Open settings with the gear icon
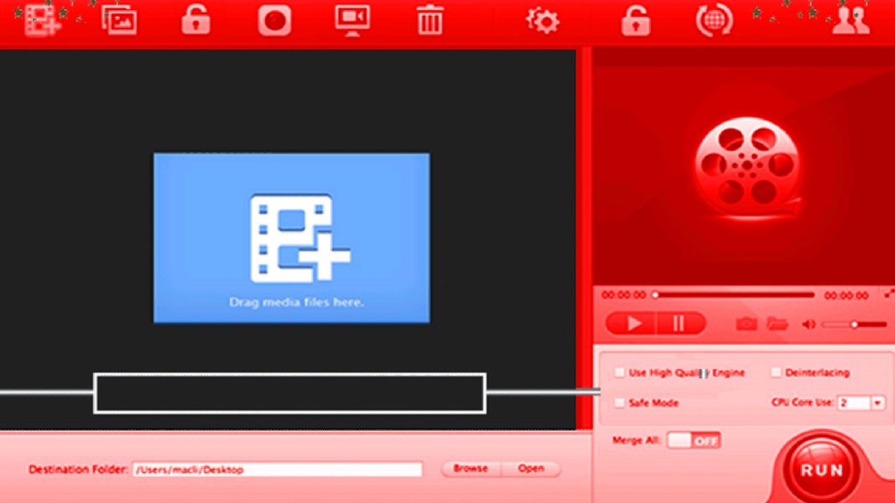This screenshot has width=895, height=503. (x=542, y=21)
